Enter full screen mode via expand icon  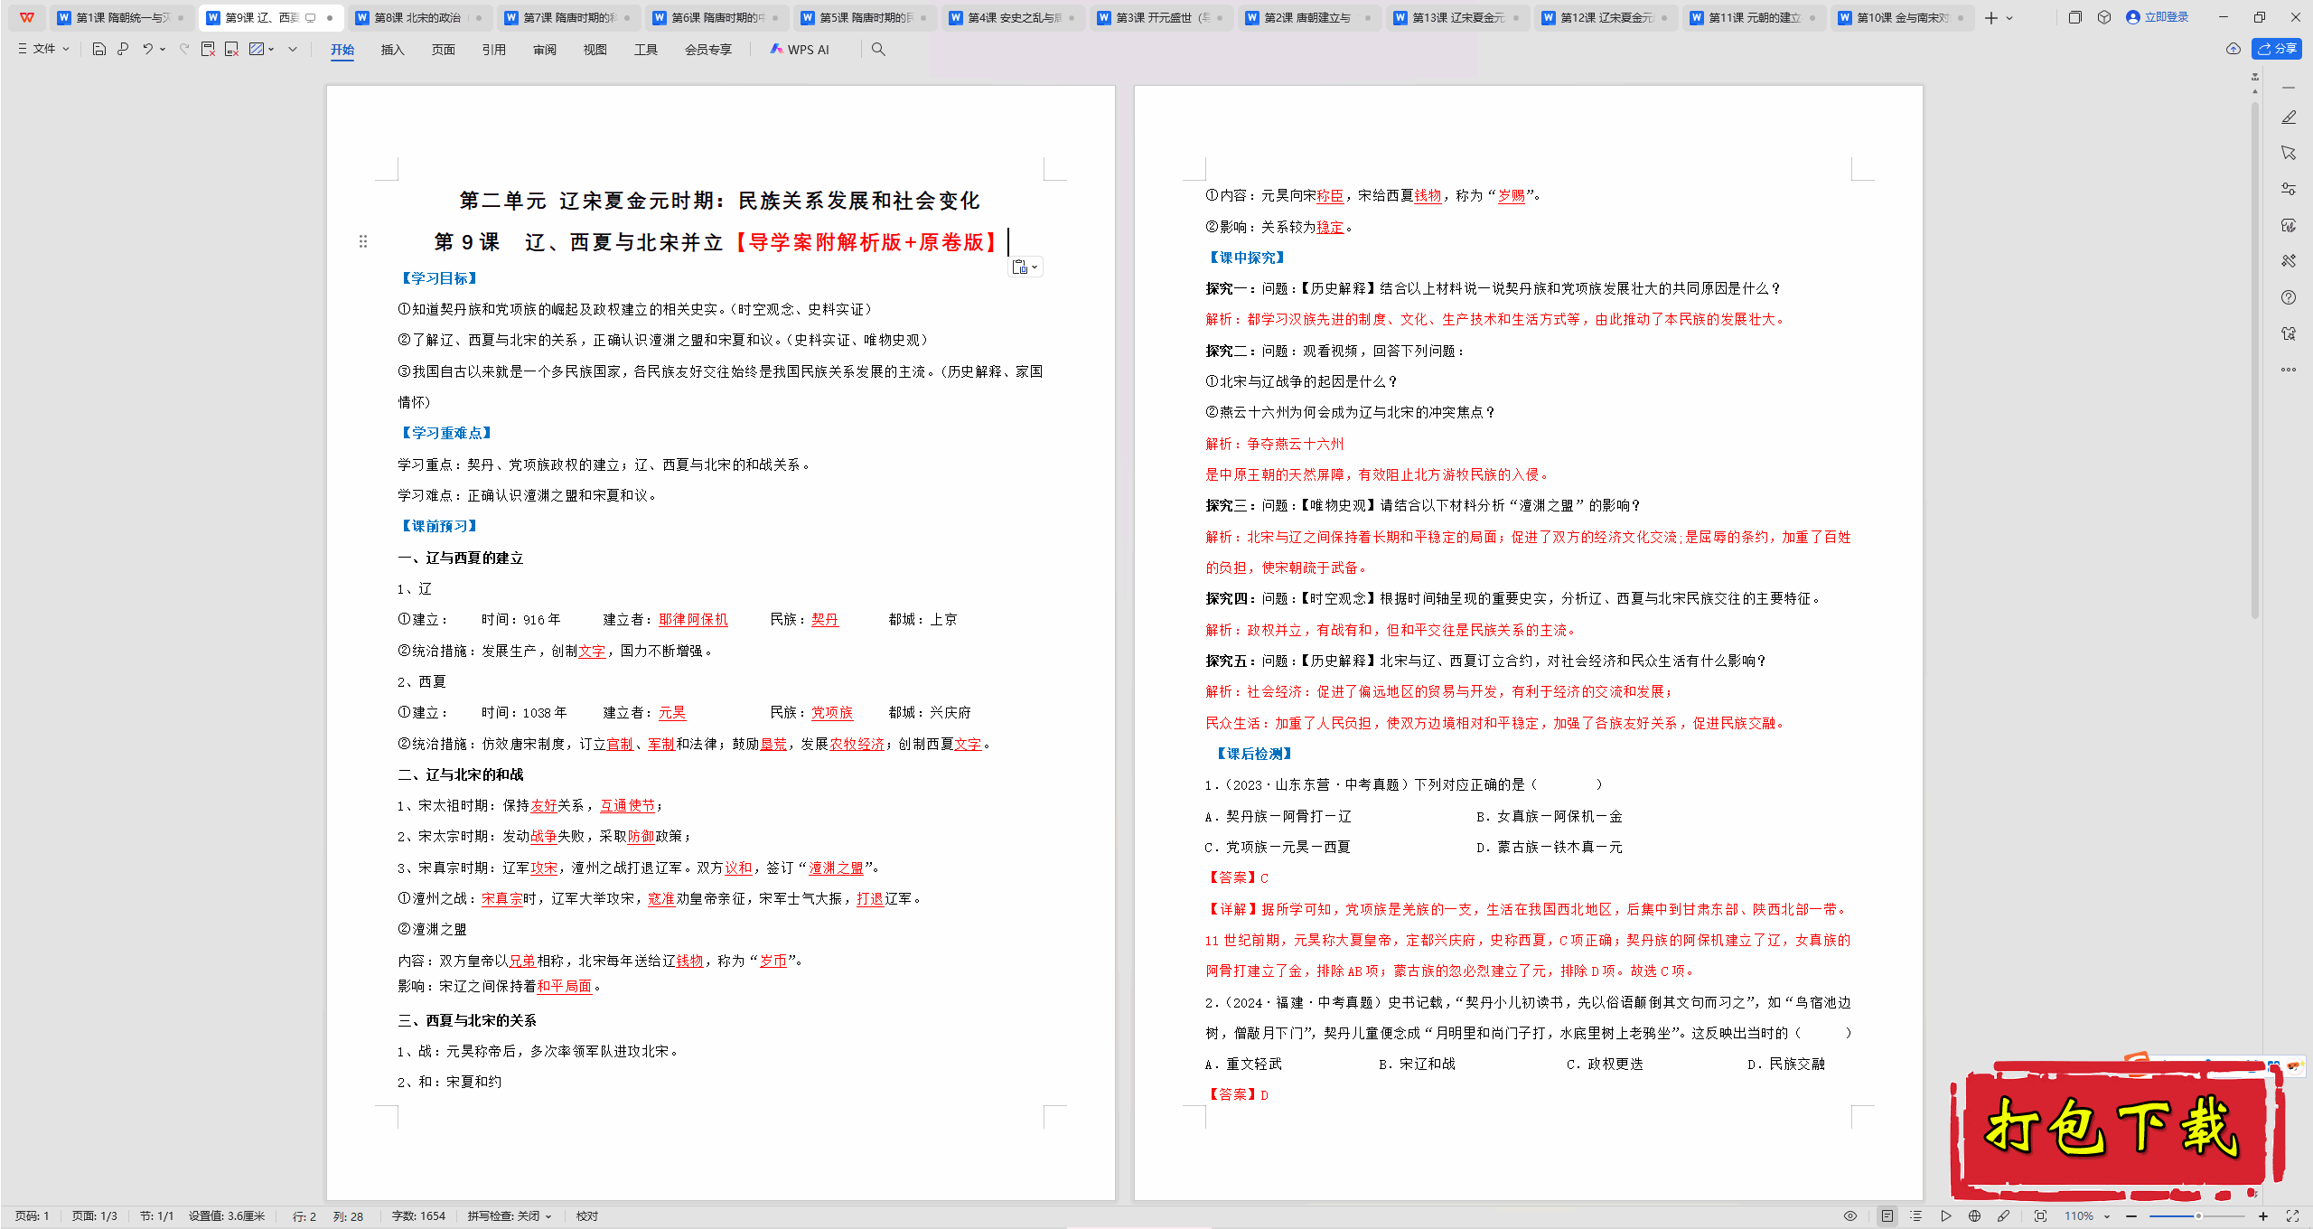click(x=2292, y=1216)
